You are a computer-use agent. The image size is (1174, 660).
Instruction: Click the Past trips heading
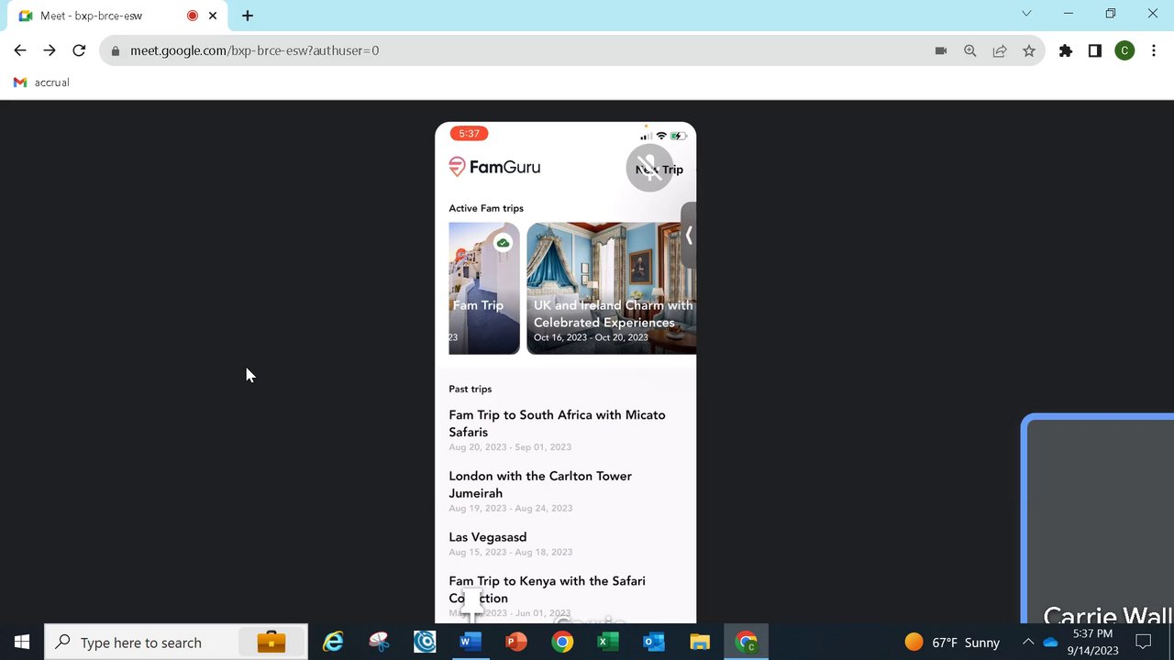point(471,389)
